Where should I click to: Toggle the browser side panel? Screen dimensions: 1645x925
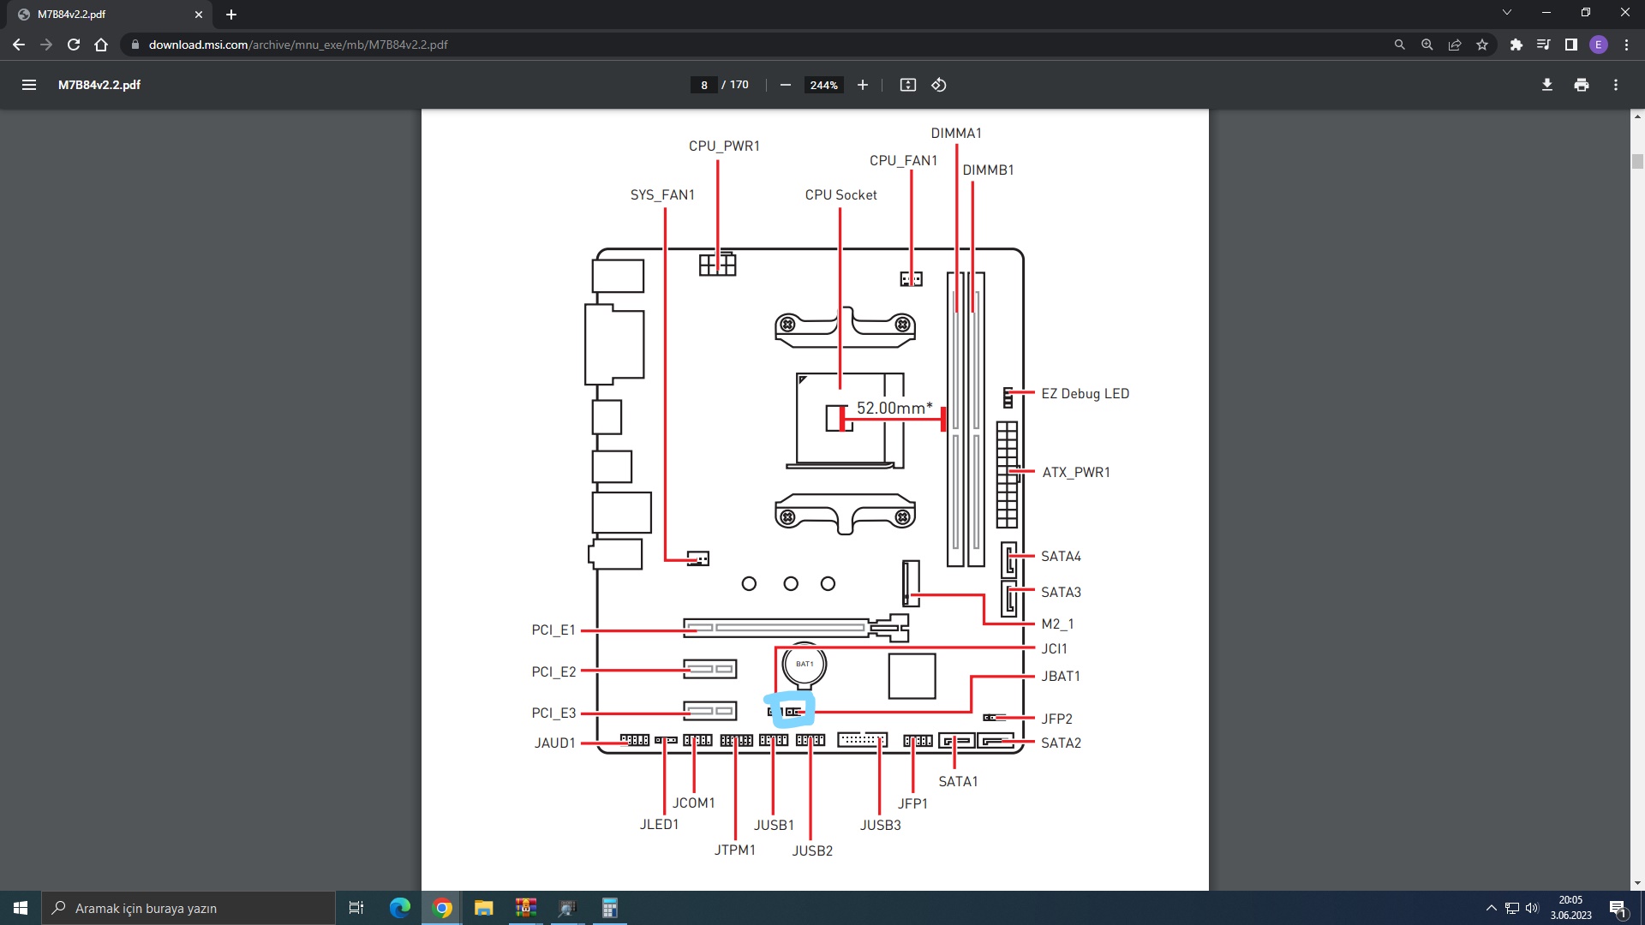[x=1570, y=45]
